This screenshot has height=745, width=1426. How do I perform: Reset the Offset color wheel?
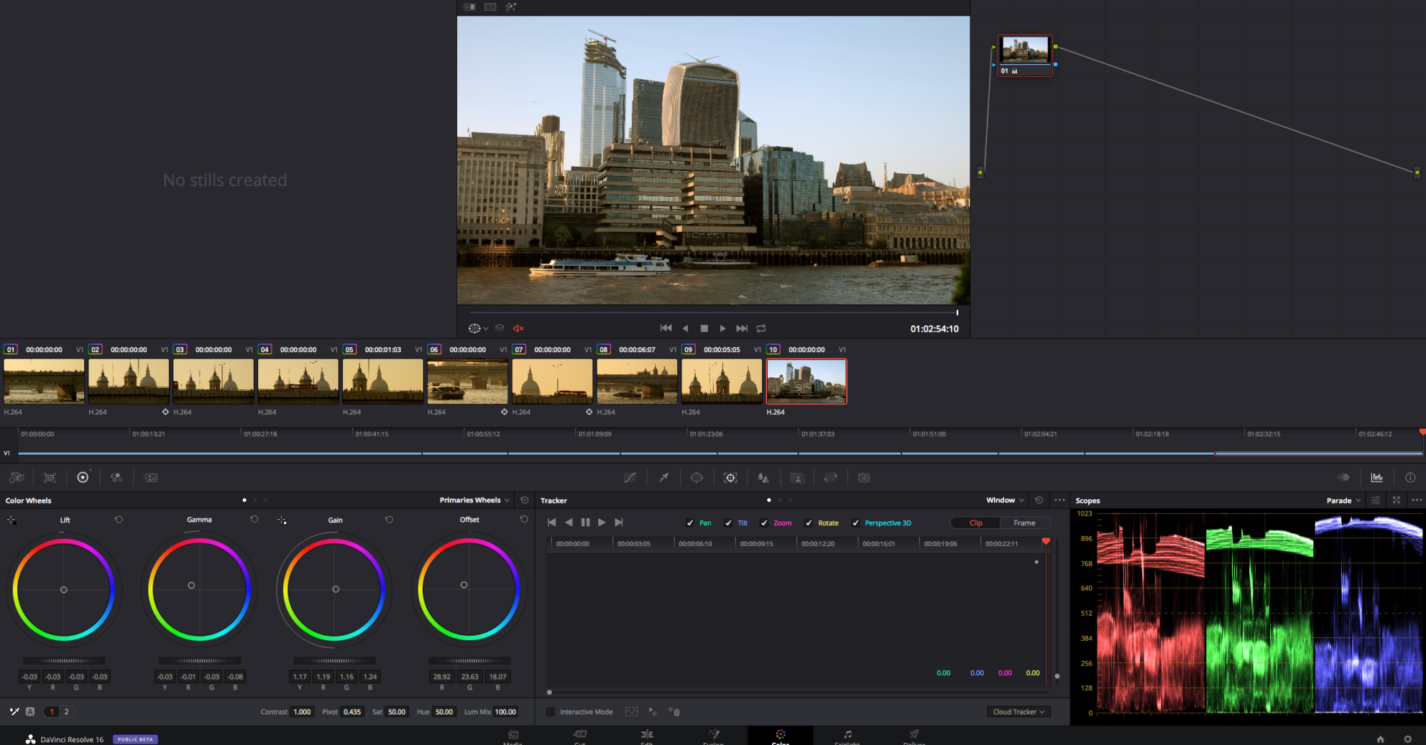pos(524,520)
